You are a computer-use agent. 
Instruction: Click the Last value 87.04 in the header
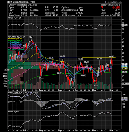pos(118,13)
